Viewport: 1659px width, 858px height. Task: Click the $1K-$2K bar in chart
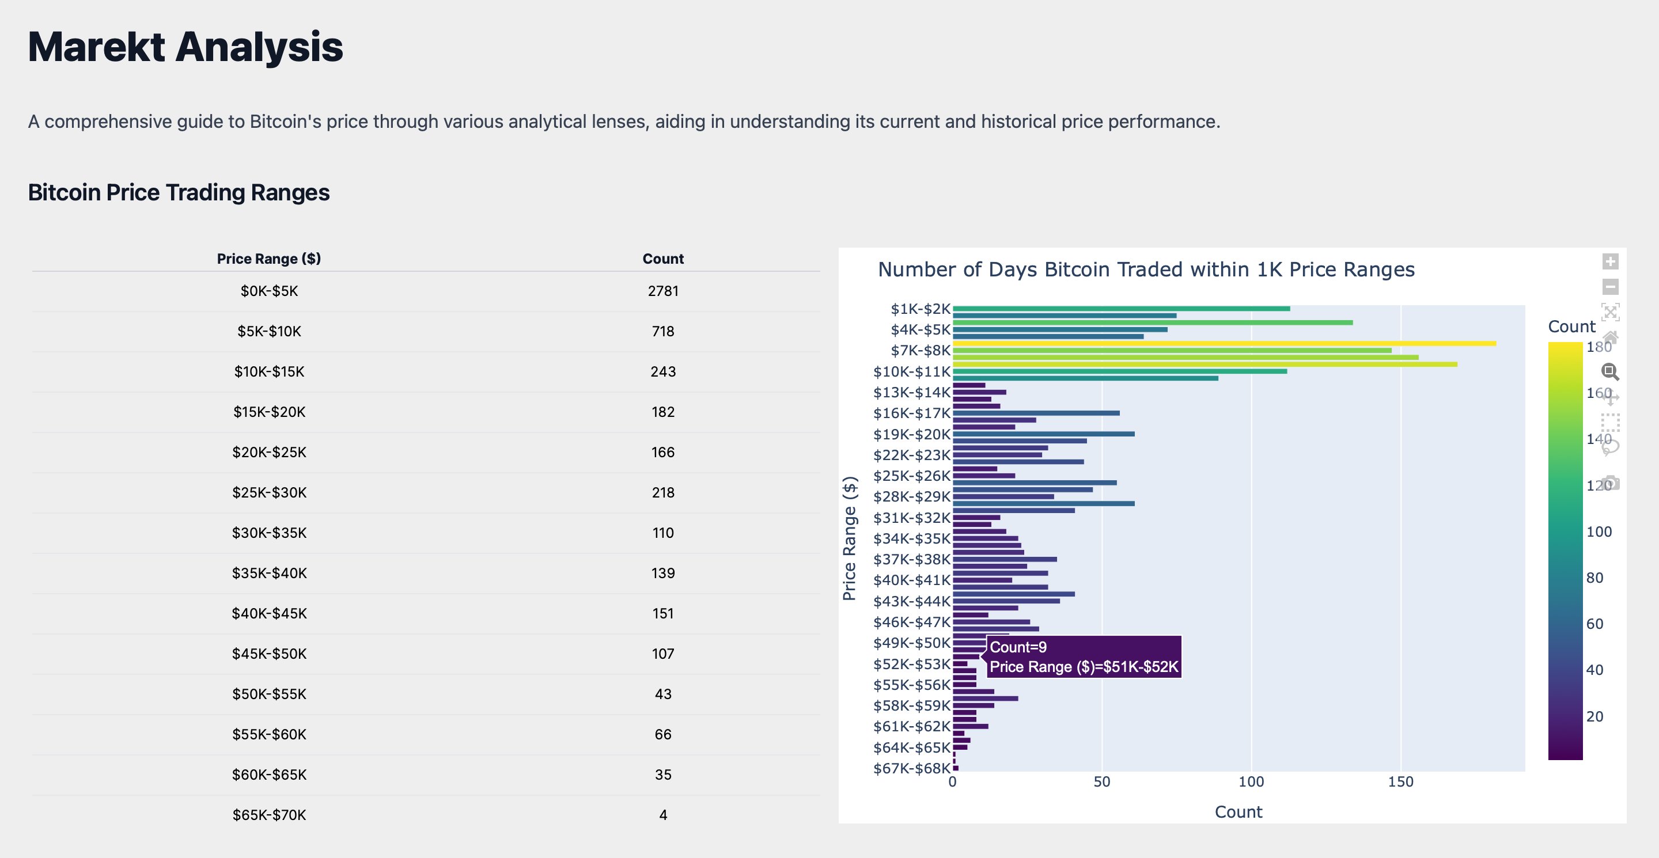[1120, 309]
